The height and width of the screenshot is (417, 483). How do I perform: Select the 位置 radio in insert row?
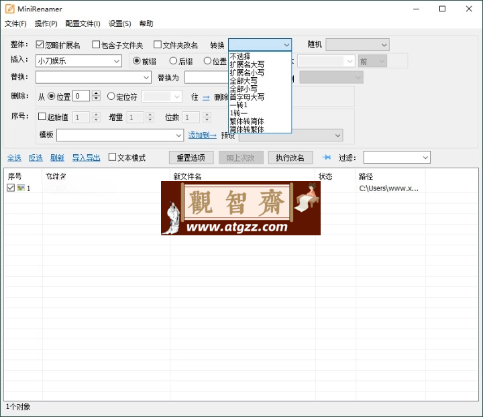[207, 61]
